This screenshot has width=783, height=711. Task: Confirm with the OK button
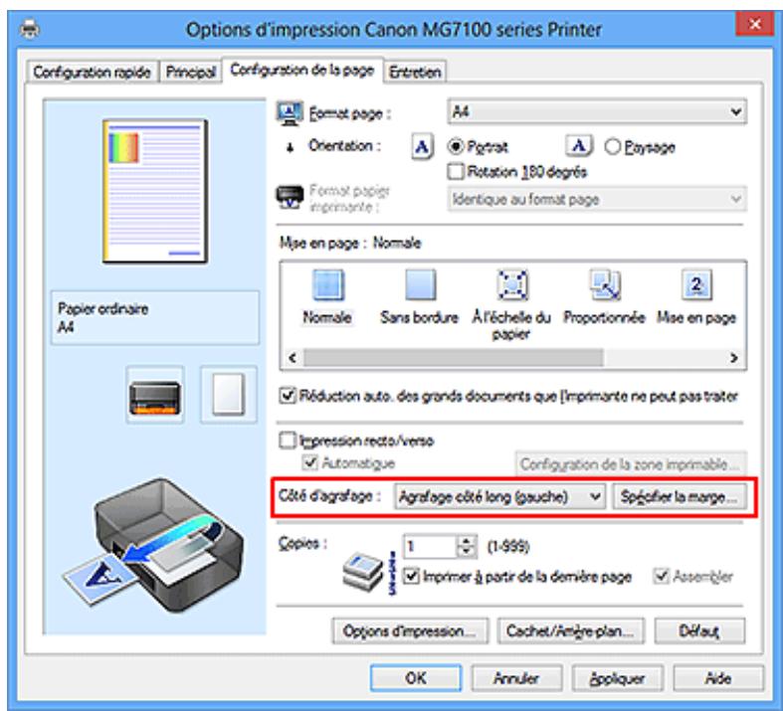click(x=416, y=678)
